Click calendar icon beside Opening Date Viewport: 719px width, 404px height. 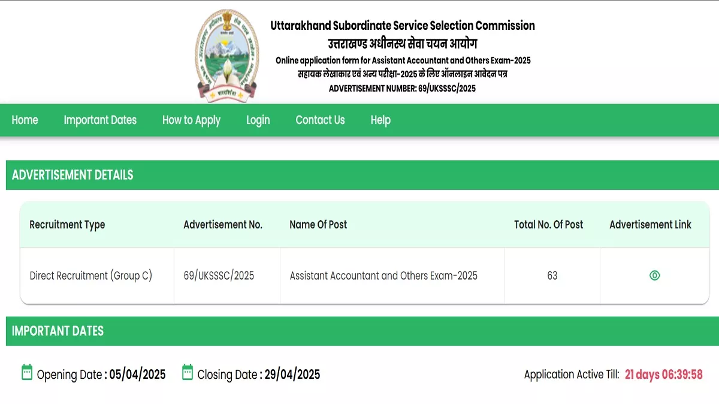click(27, 372)
